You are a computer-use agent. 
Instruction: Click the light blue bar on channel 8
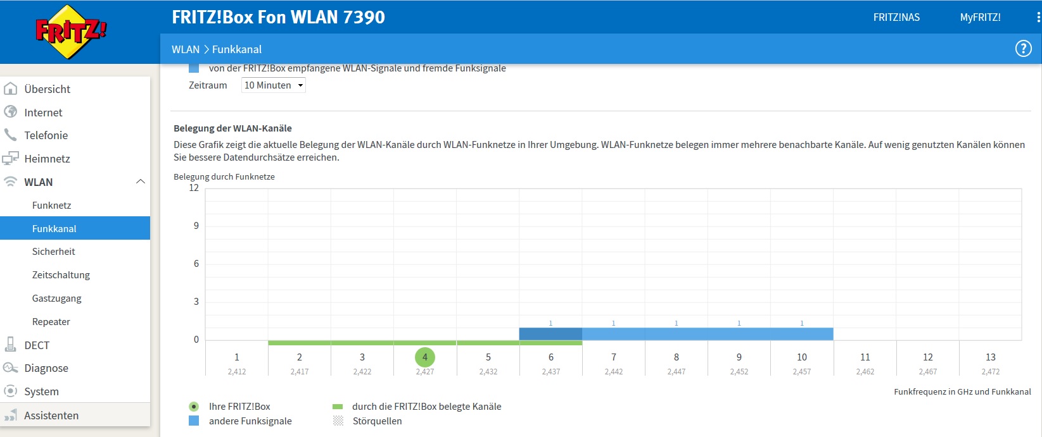pos(676,334)
